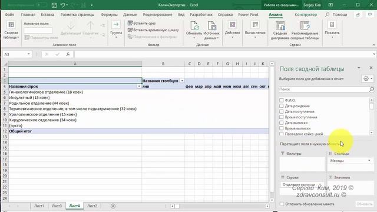
Task: Add a new sheet with plus icon
Action: point(113,206)
